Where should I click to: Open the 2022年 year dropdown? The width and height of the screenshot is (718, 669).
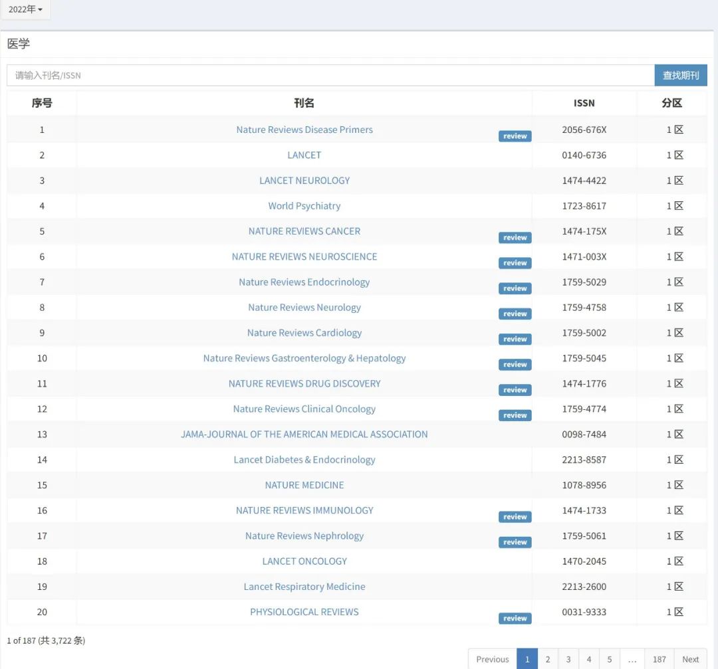click(x=25, y=9)
